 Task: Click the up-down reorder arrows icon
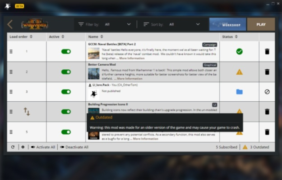(x=27, y=112)
